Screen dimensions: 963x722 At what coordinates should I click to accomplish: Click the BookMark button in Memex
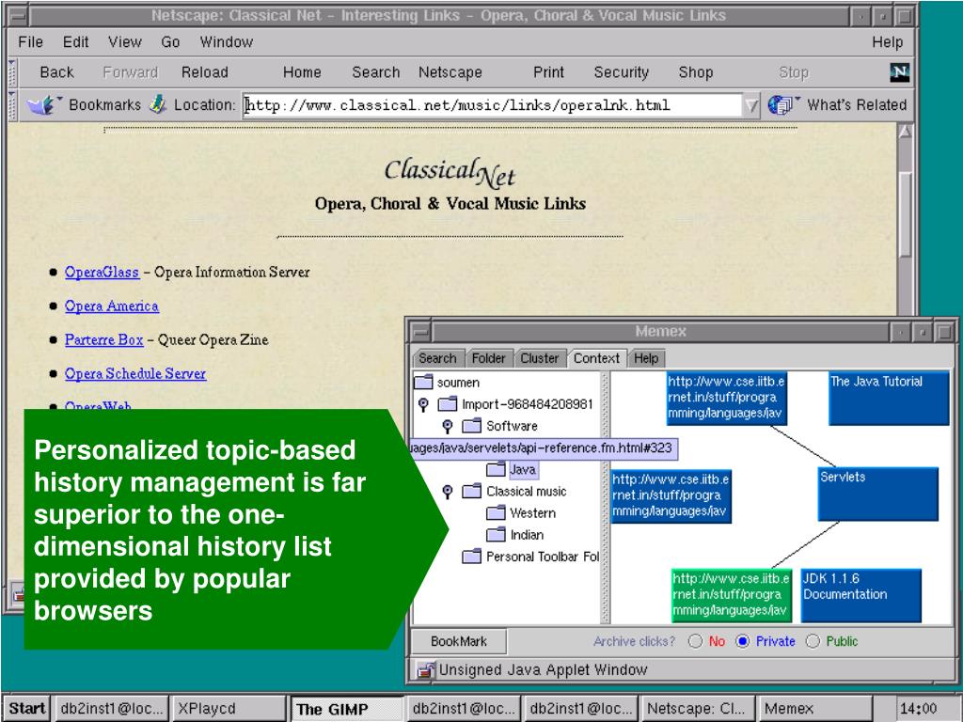(x=458, y=641)
